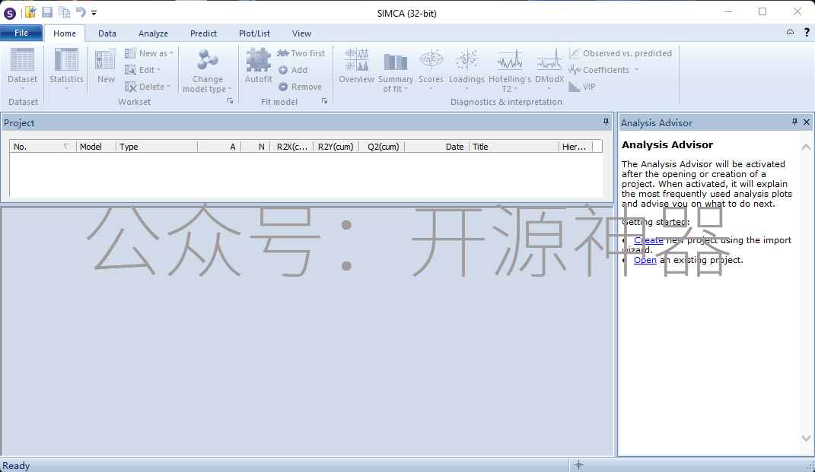Screen dimensions: 815x472
Task: Click the R2Y(cum) column header
Action: coord(336,147)
